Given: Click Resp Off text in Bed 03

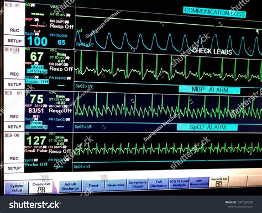Looking at the screenshot, I should pyautogui.click(x=62, y=26).
